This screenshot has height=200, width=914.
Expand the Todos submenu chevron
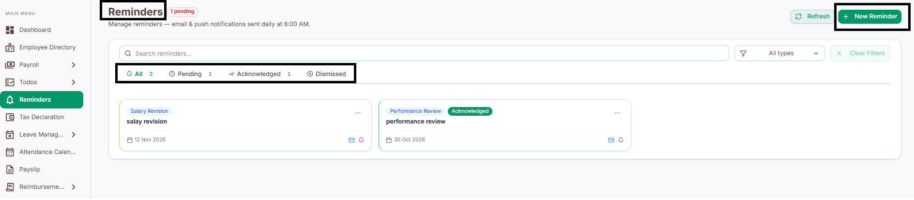click(x=74, y=82)
